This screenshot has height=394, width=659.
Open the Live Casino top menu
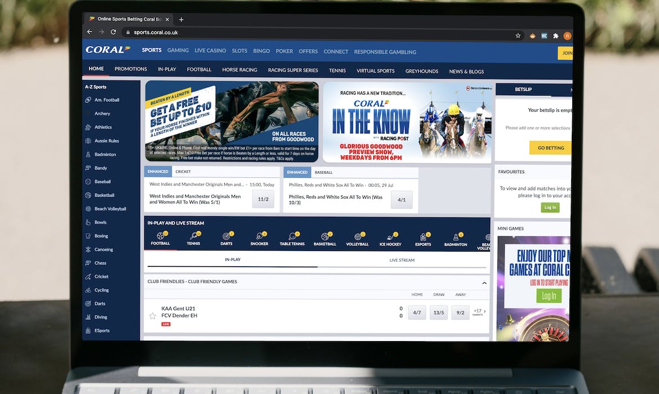pos(210,51)
